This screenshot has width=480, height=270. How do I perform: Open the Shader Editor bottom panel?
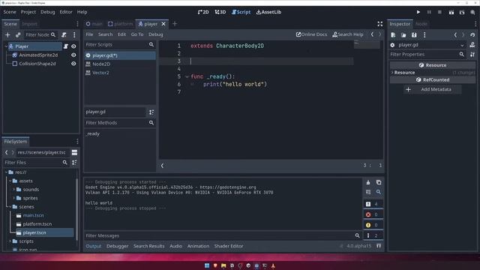229,246
